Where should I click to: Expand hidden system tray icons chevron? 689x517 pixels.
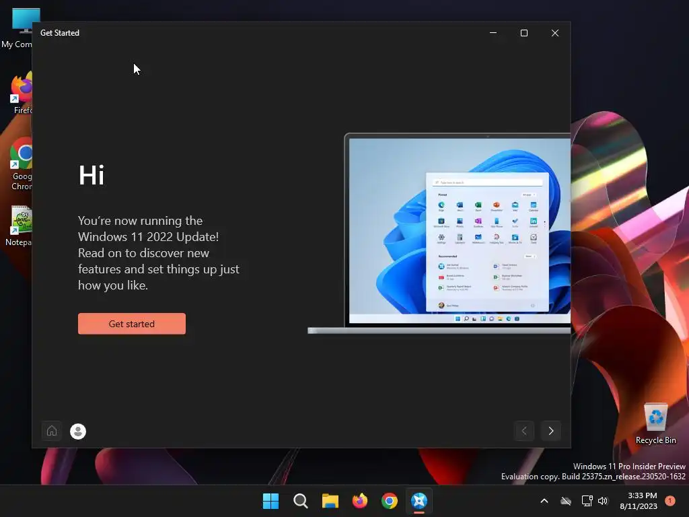[544, 501]
